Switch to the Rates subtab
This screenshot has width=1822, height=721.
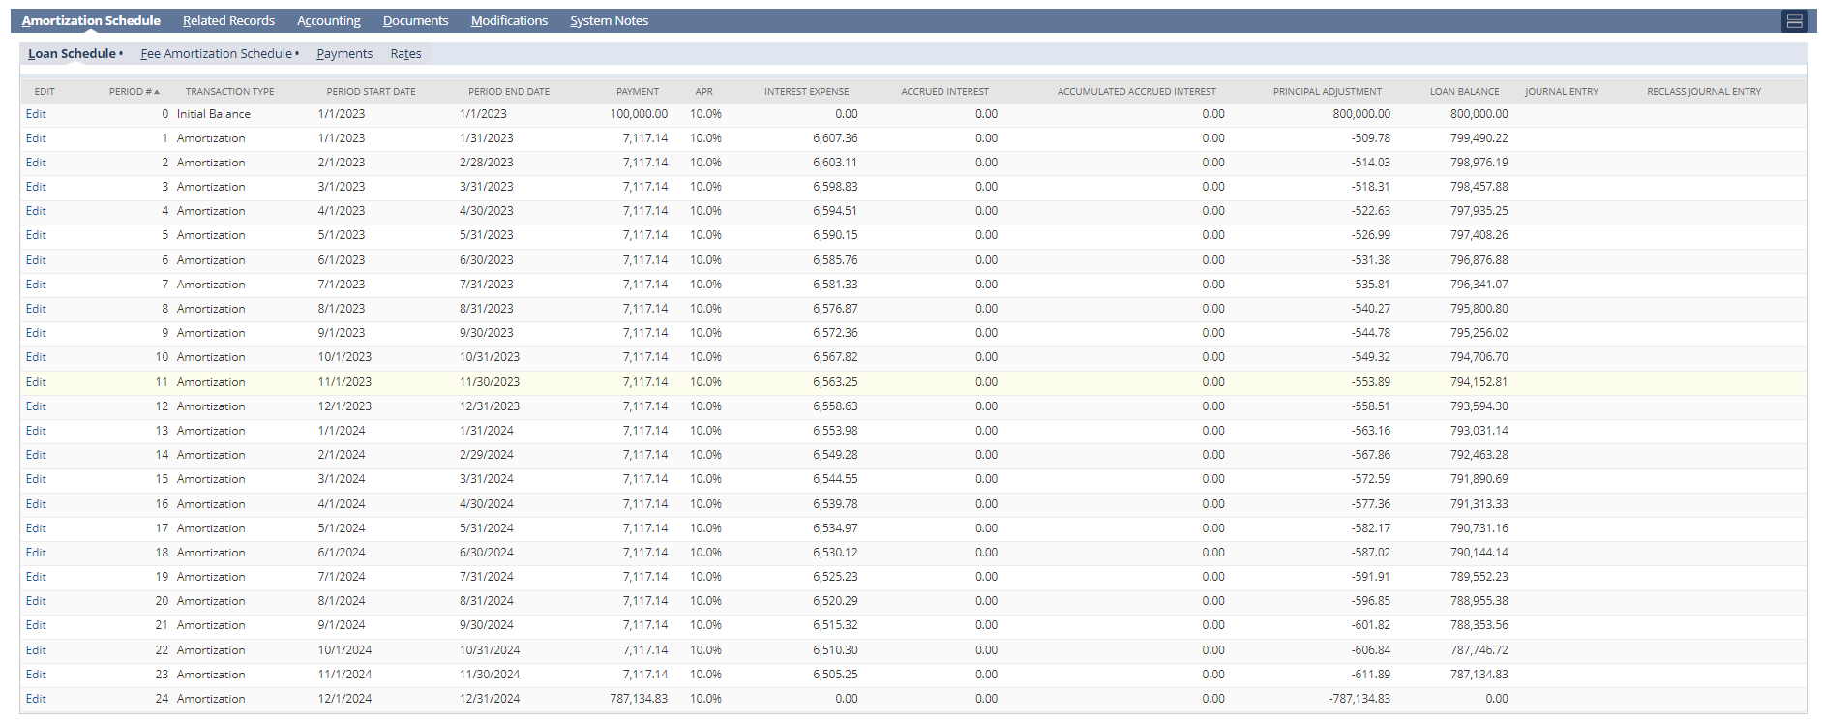pyautogui.click(x=405, y=54)
